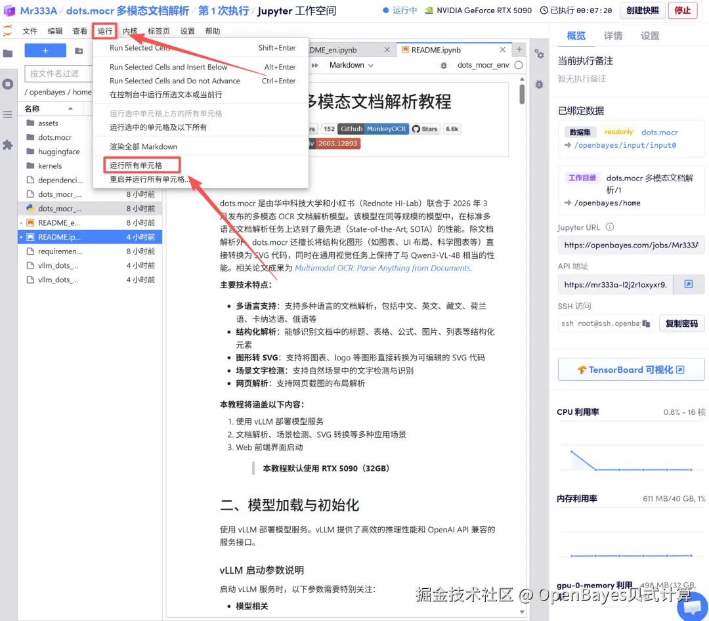Choose Run Selected Cells and Insert Below
The image size is (709, 621).
201,67
